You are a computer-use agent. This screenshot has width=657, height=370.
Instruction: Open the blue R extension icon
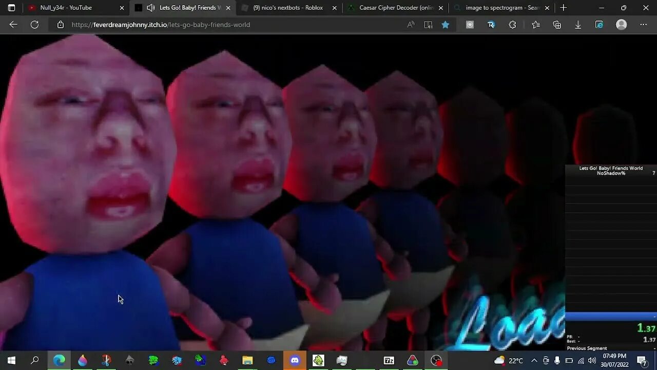click(x=491, y=25)
